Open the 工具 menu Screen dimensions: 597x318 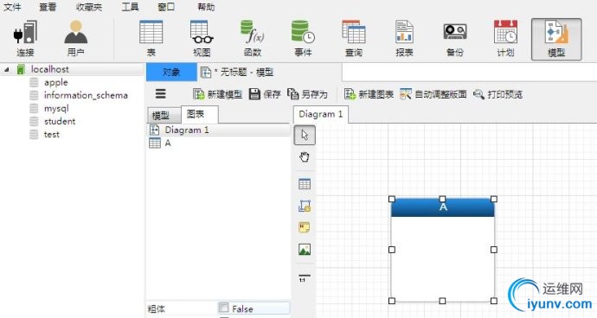point(130,7)
